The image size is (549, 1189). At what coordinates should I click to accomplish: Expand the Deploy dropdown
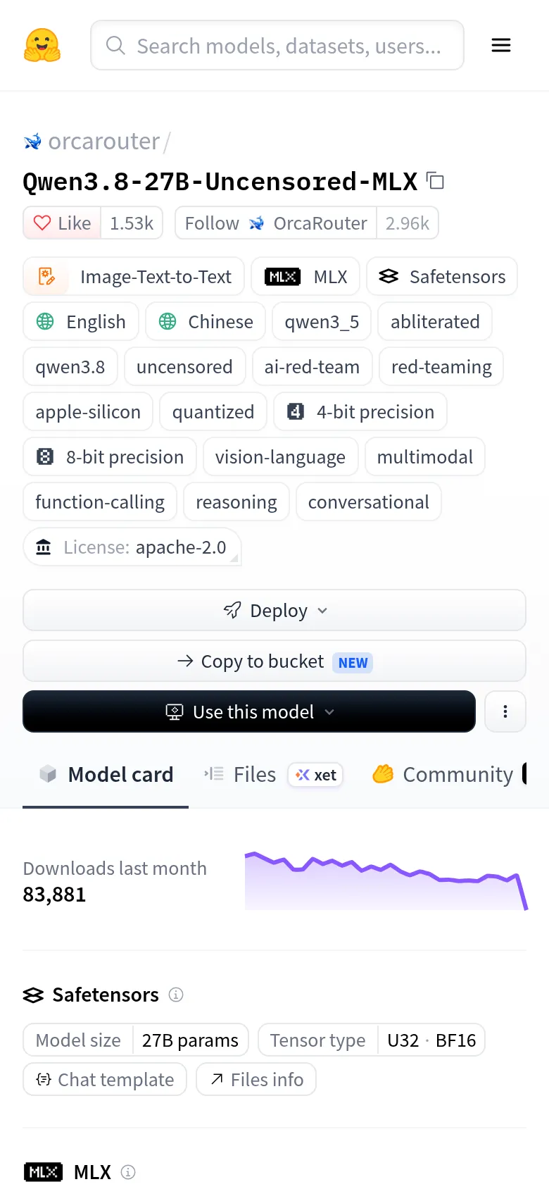[274, 610]
